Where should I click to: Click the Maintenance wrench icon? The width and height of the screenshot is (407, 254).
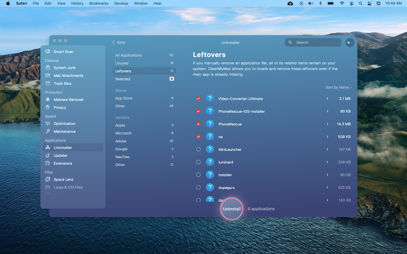[x=48, y=132]
